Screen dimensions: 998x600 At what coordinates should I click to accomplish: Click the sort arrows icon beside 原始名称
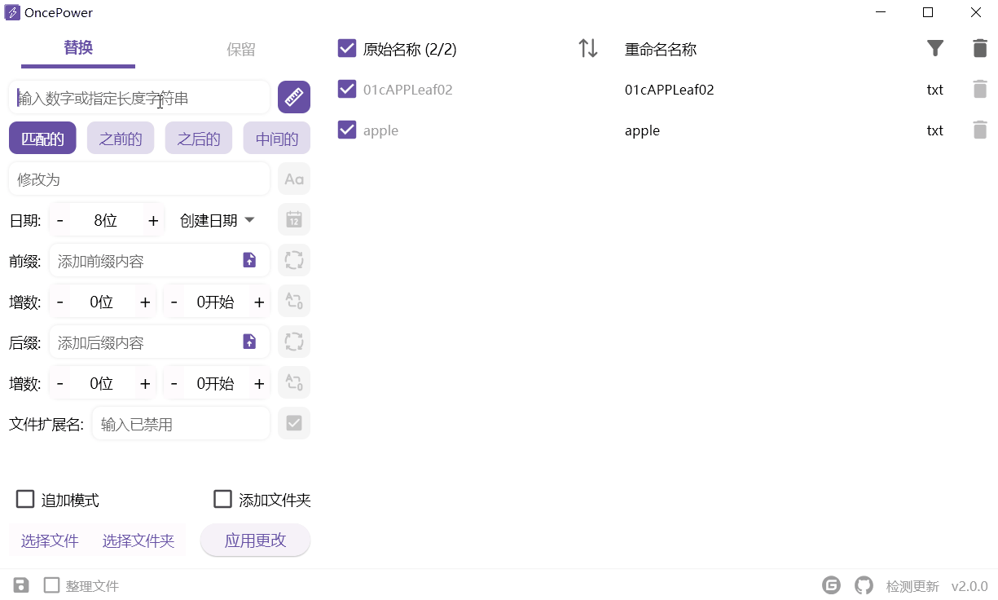pos(588,48)
